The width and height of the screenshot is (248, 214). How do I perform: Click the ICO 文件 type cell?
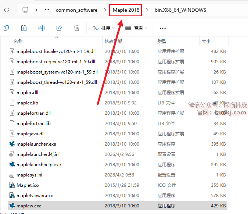click(x=167, y=185)
